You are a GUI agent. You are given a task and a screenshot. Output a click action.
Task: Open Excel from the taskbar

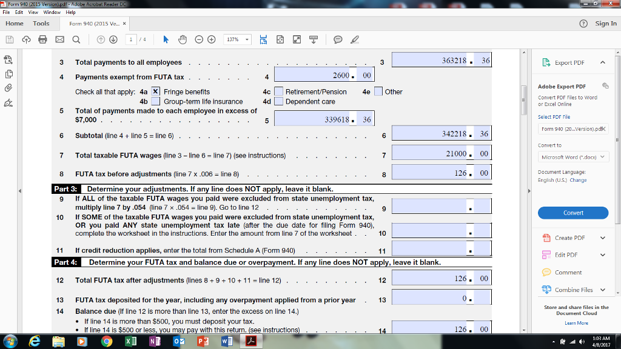click(x=130, y=341)
